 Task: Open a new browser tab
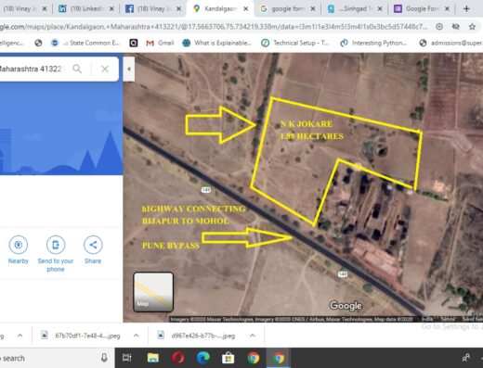[466, 9]
